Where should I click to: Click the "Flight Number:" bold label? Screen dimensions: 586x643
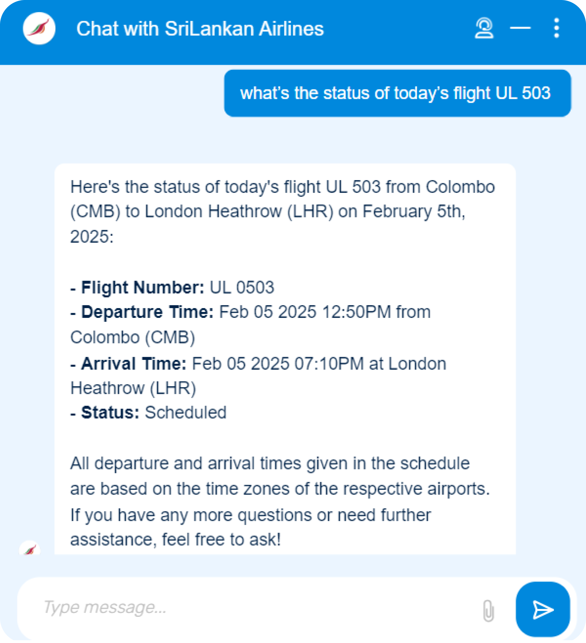pyautogui.click(x=142, y=287)
